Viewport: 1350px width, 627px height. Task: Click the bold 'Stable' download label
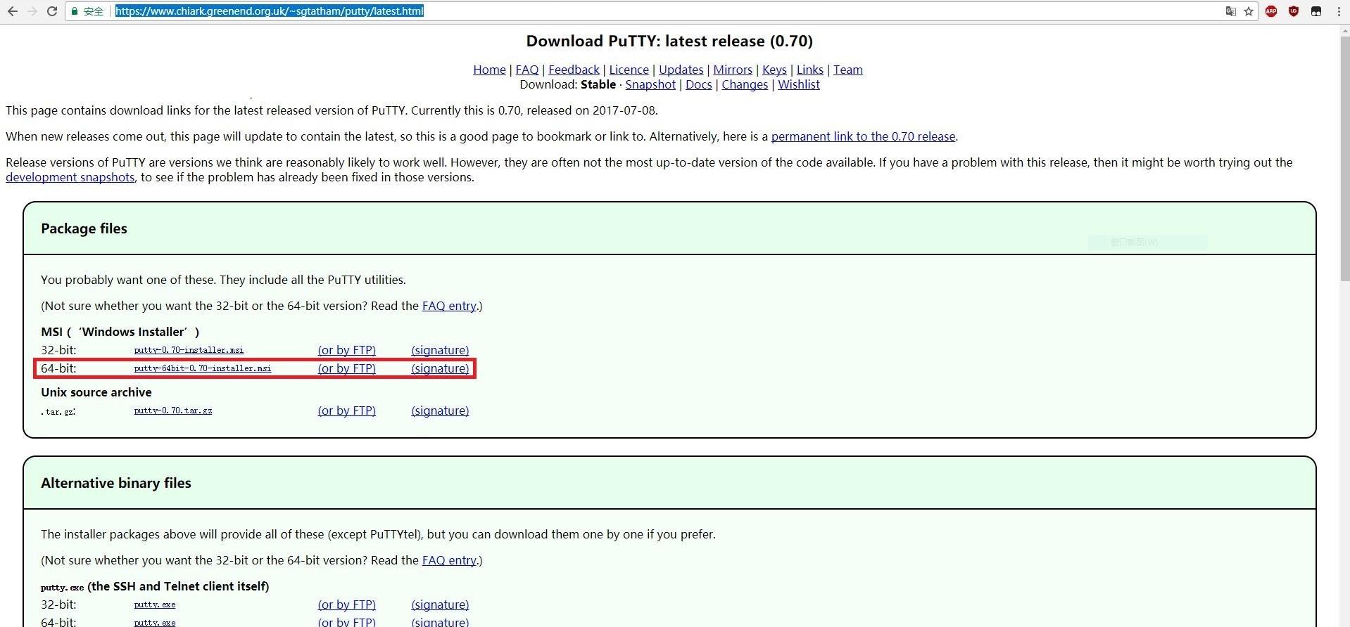pos(598,84)
